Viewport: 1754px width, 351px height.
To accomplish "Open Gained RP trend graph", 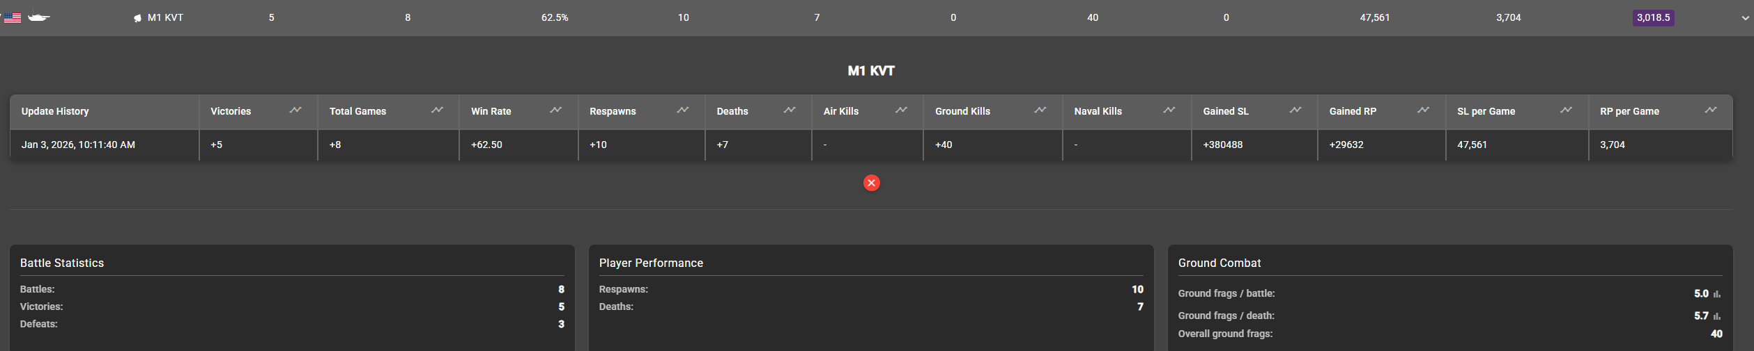I will tap(1423, 111).
